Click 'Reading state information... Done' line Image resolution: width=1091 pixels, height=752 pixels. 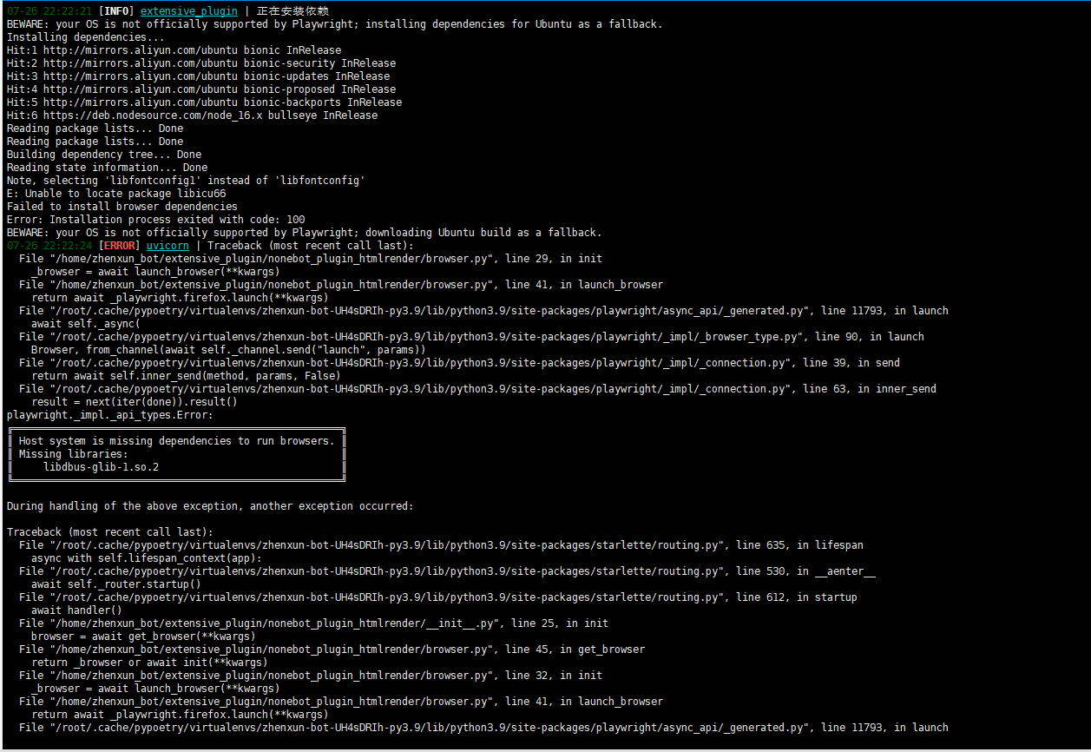(107, 168)
